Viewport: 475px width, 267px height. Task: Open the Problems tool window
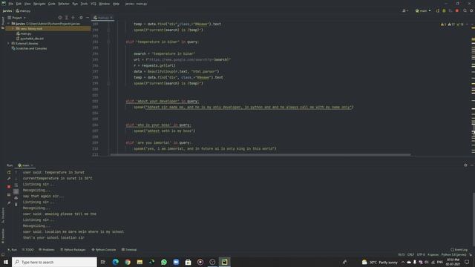[x=47, y=250]
